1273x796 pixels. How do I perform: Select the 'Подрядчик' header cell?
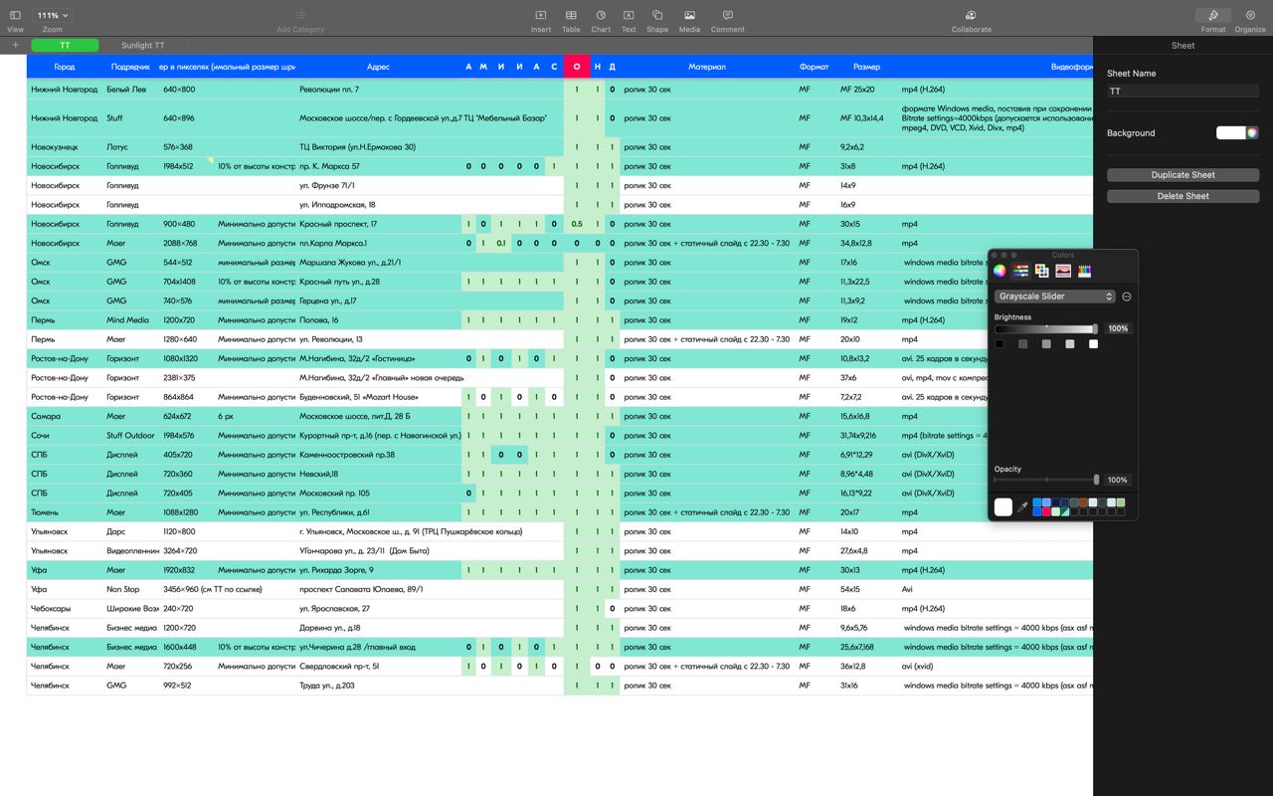(131, 67)
